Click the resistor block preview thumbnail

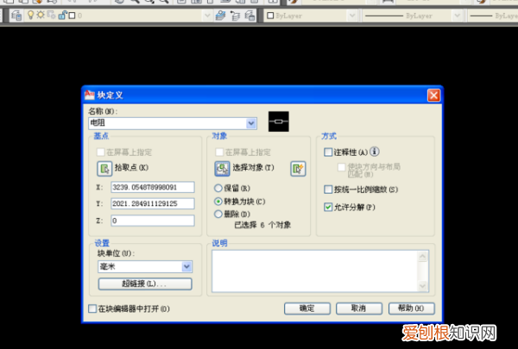[279, 122]
